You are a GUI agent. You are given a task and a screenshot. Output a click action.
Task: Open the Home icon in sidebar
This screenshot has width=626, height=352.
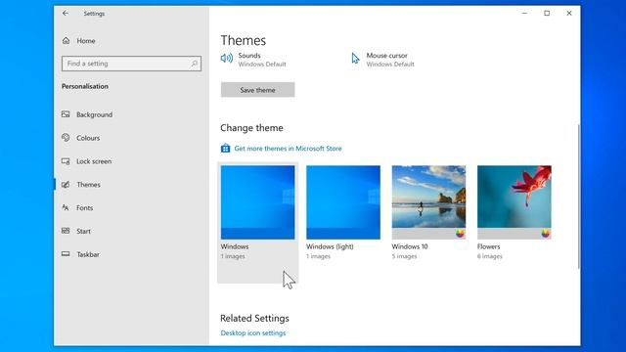pos(66,41)
